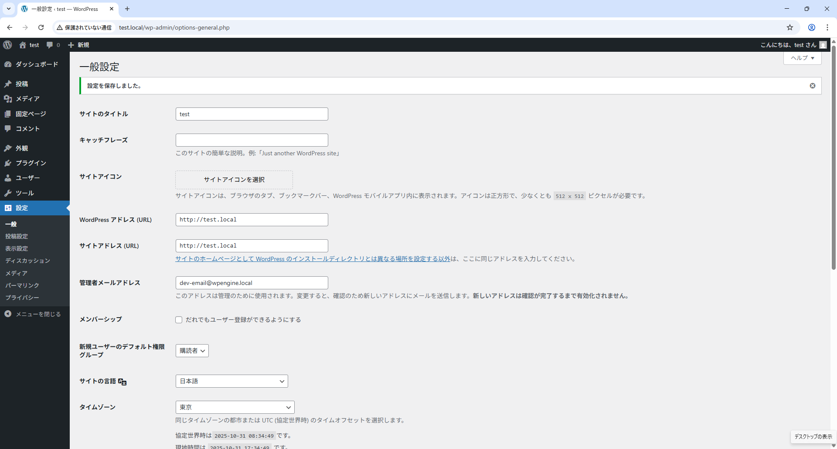Expand the 新規ユーザーのデフォルト権限グループ dropdown
The width and height of the screenshot is (837, 449).
pyautogui.click(x=192, y=351)
